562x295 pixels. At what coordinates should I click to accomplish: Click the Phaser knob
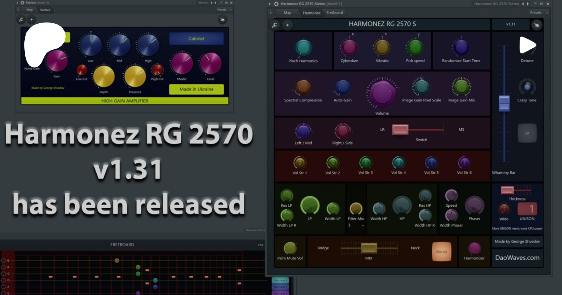pos(474,205)
